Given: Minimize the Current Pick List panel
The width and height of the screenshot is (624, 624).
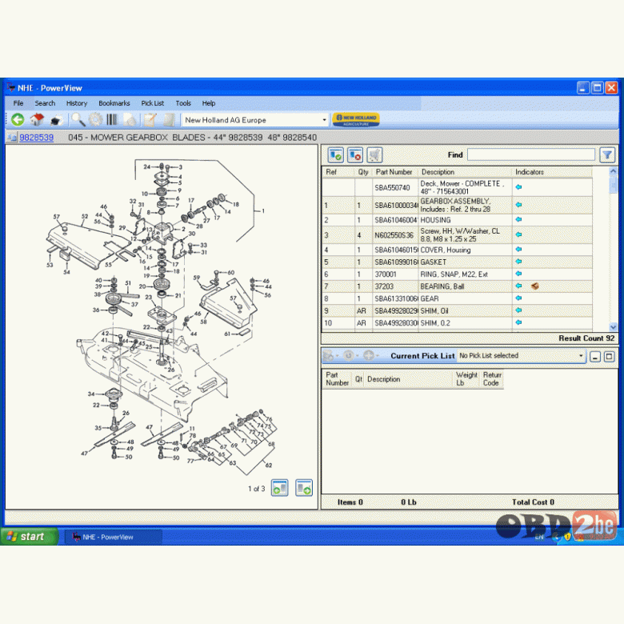Looking at the screenshot, I should tap(595, 357).
